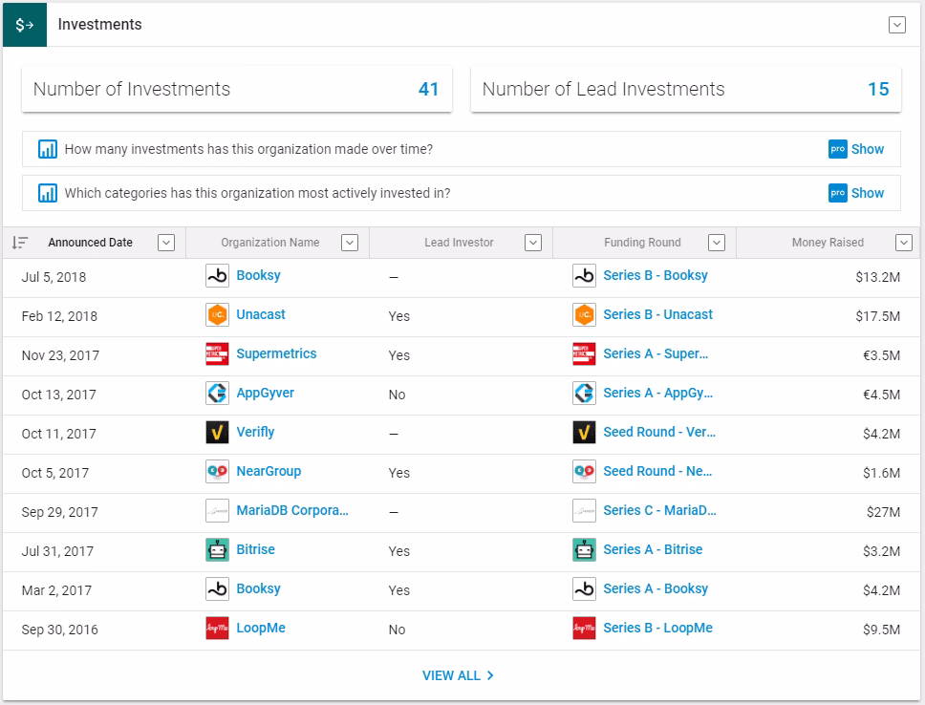This screenshot has height=705, width=925.
Task: Click the Announced Date column header label
Action: point(90,243)
